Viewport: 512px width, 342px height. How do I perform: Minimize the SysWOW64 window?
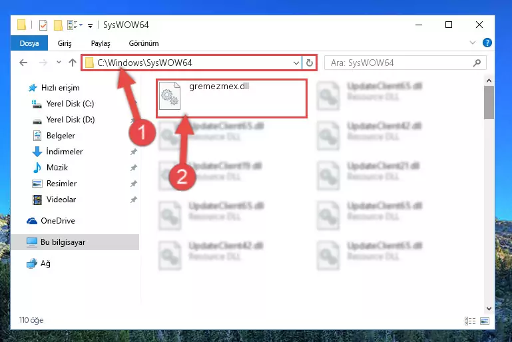point(419,25)
